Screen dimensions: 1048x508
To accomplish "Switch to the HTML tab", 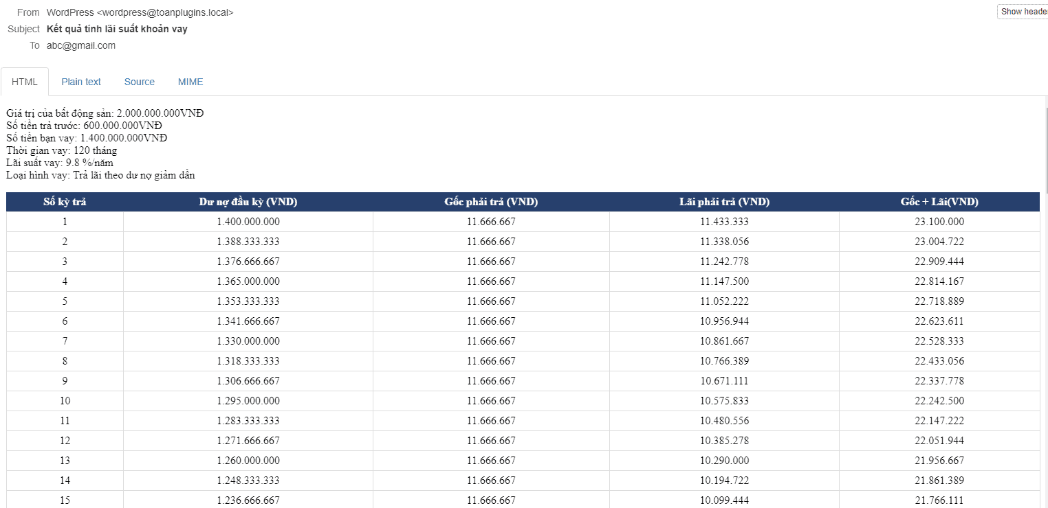I will pyautogui.click(x=25, y=82).
